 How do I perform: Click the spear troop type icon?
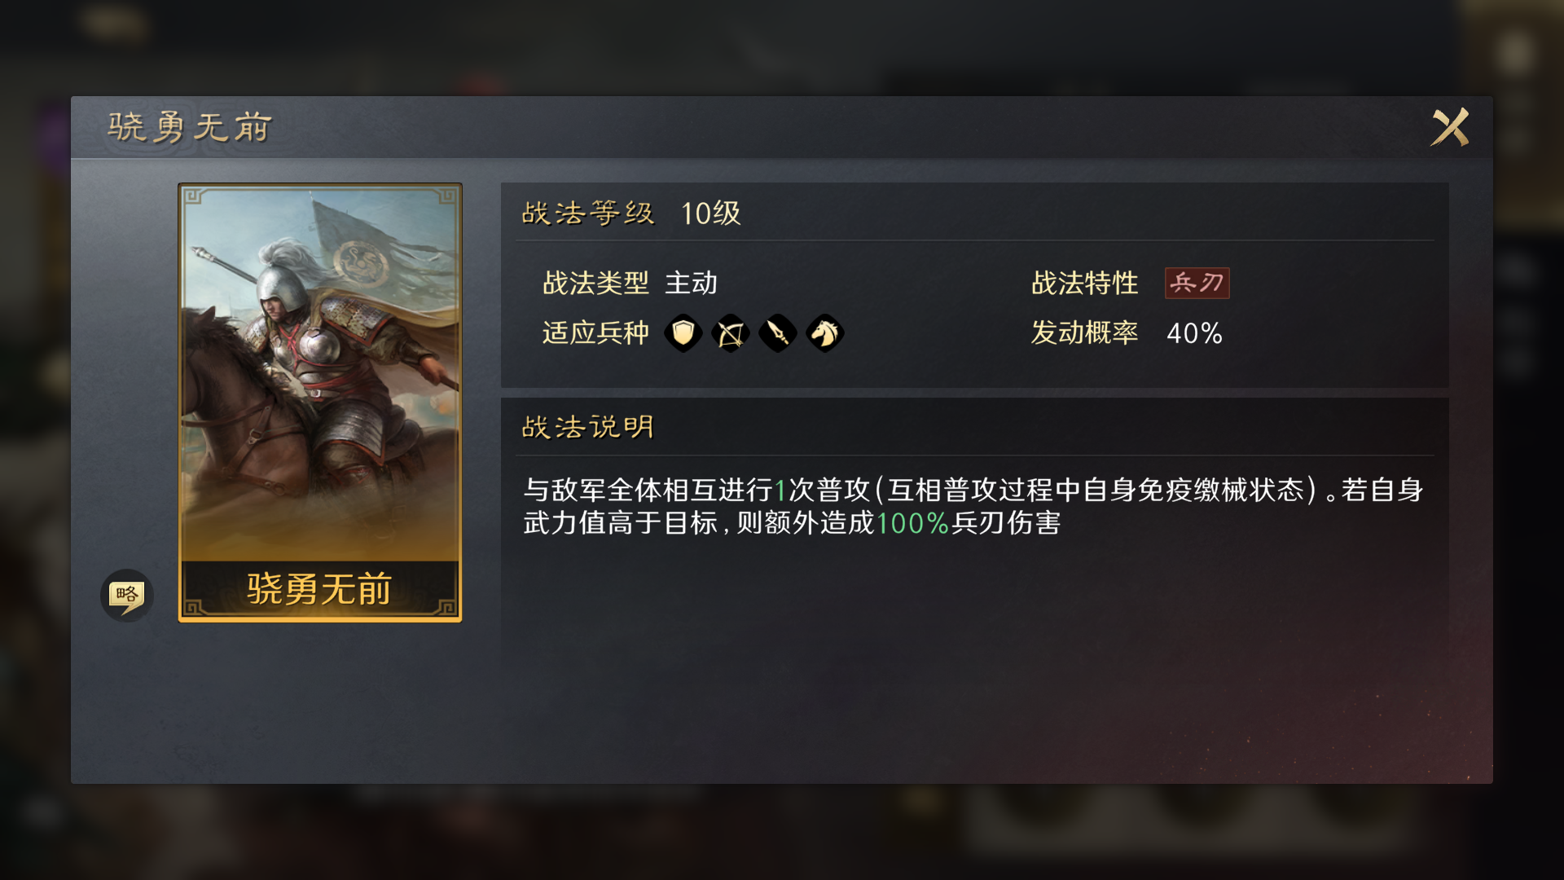coord(777,332)
